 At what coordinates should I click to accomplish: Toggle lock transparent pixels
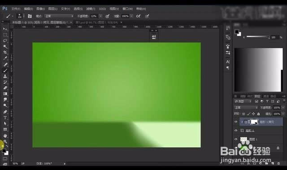244,114
